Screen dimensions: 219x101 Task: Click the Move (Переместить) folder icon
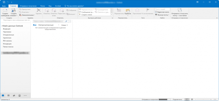pos(119,10)
